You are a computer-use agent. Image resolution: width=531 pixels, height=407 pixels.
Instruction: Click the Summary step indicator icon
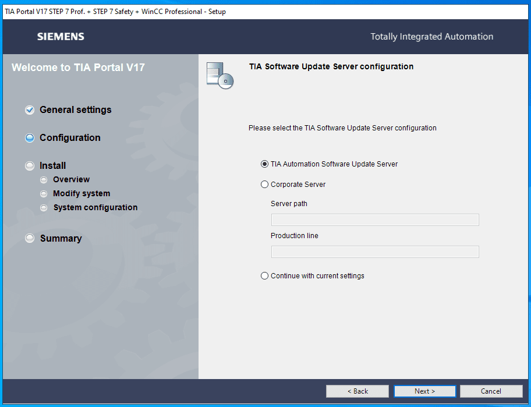pos(30,238)
